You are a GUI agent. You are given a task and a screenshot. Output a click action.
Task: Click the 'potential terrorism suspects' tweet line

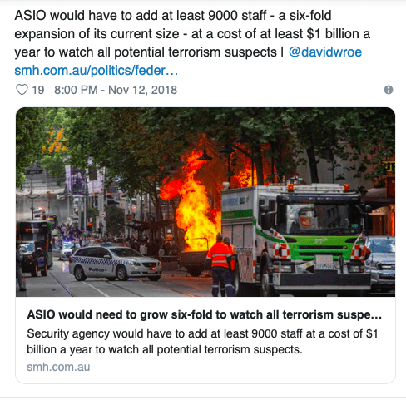click(x=196, y=52)
